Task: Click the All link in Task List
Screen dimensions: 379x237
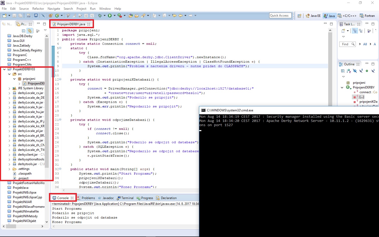Action: tap(365, 44)
